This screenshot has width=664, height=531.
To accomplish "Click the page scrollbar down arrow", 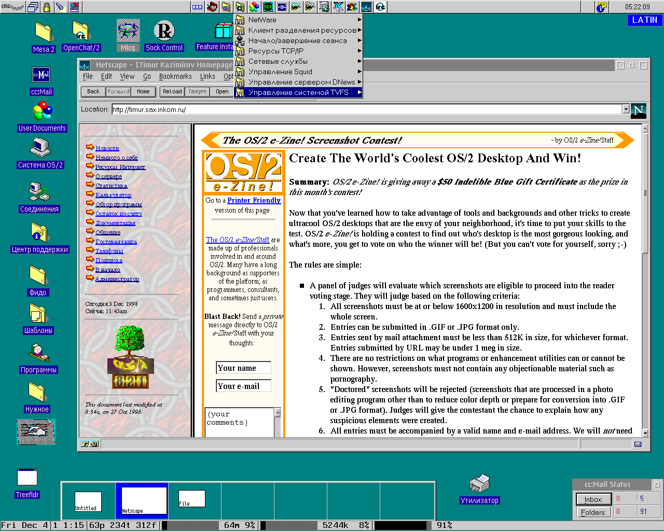I will coord(645,433).
